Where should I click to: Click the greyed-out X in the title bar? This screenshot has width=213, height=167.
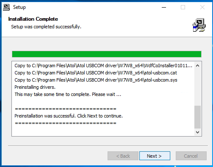coord(202,7)
